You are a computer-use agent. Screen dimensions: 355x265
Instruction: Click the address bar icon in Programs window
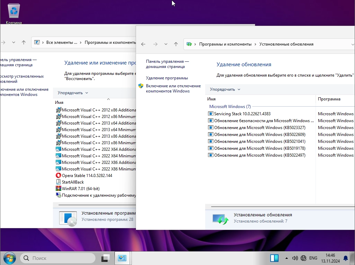coord(37,42)
